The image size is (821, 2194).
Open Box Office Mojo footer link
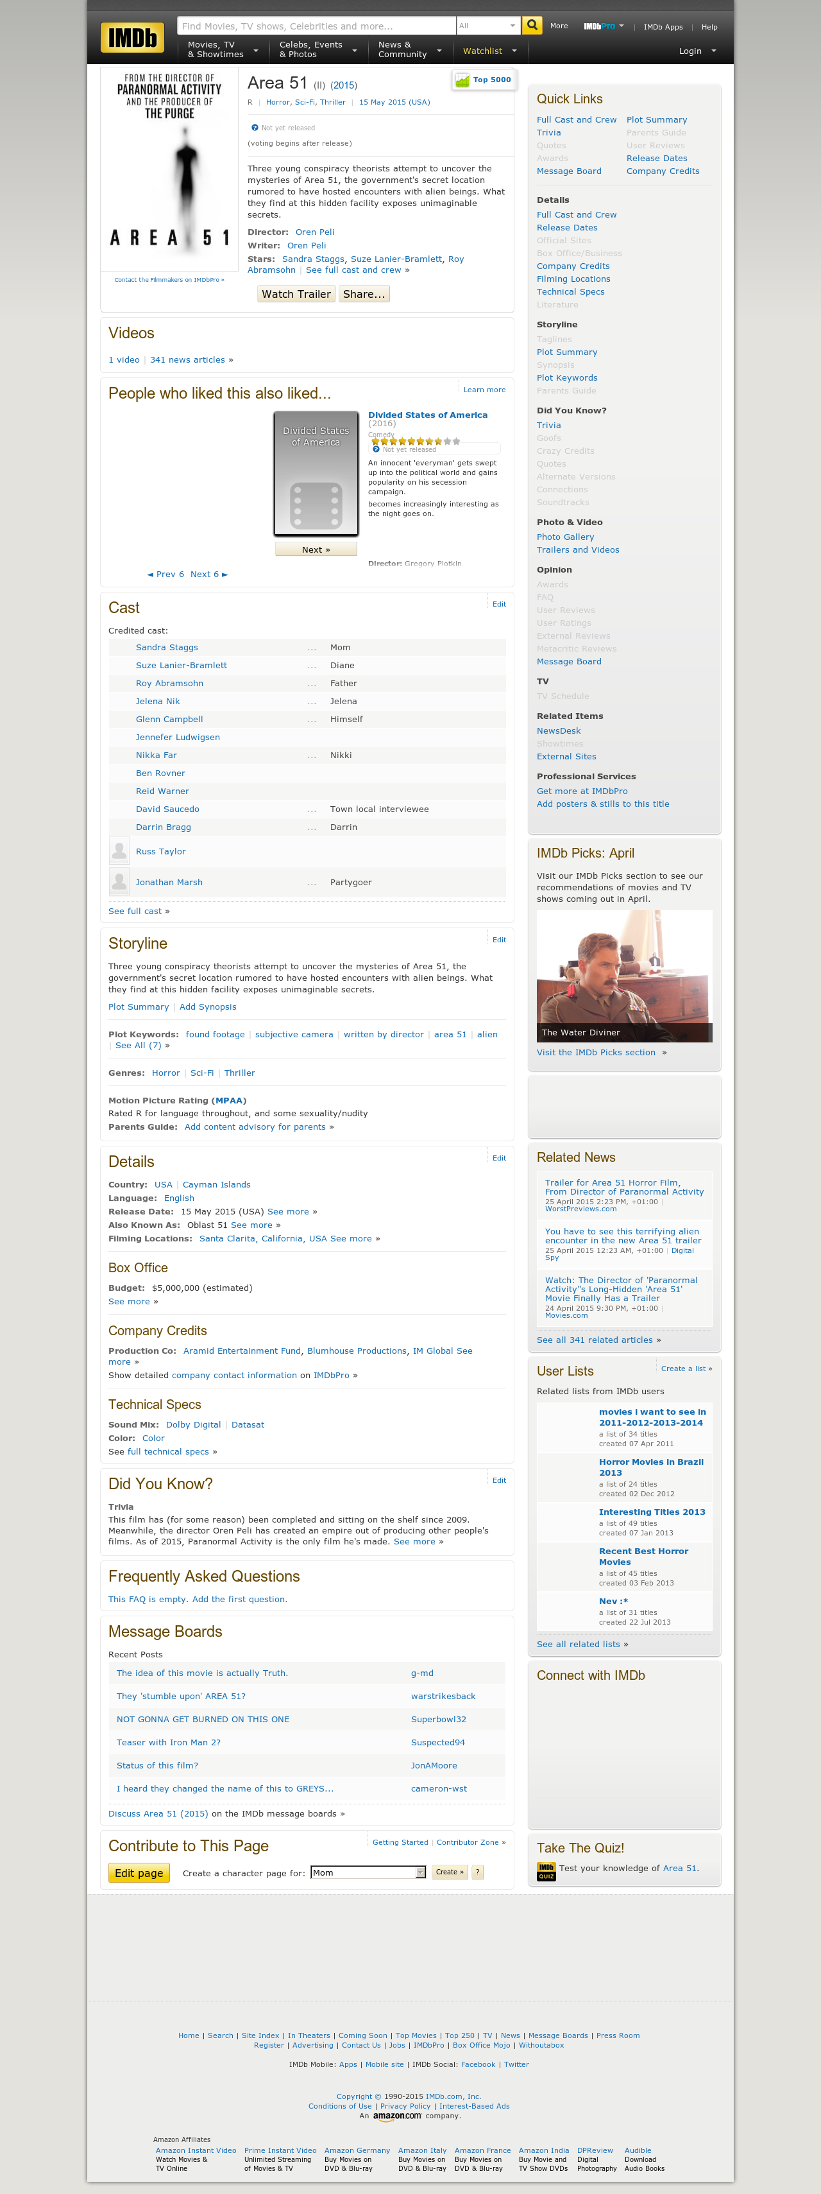pyautogui.click(x=482, y=2045)
